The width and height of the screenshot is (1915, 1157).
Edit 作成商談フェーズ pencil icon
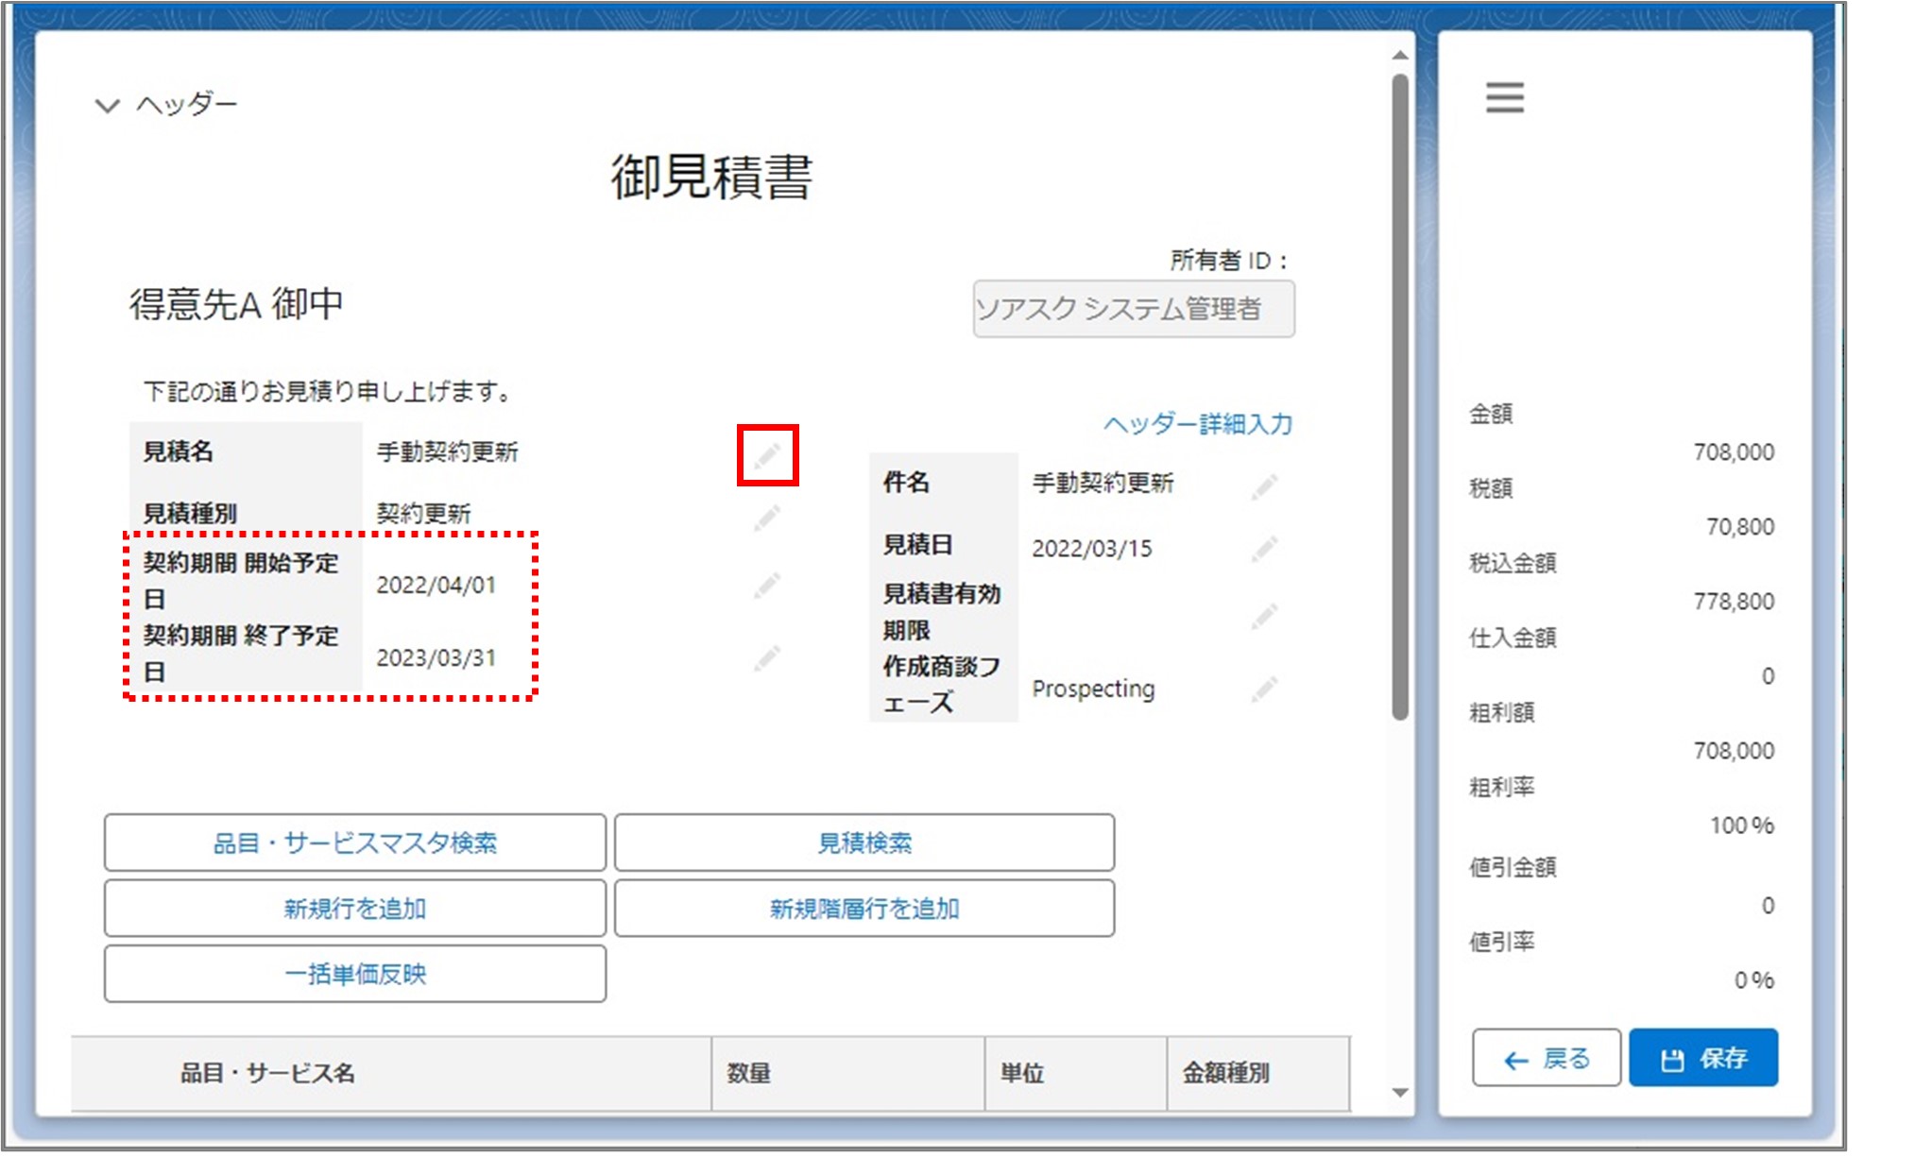[x=1264, y=689]
